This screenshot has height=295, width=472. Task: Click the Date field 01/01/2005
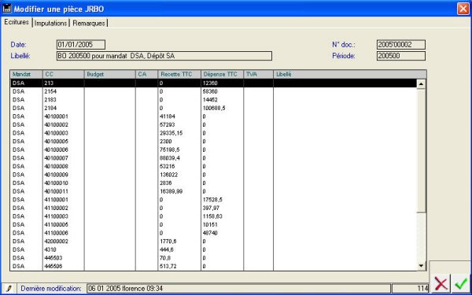tap(81, 45)
